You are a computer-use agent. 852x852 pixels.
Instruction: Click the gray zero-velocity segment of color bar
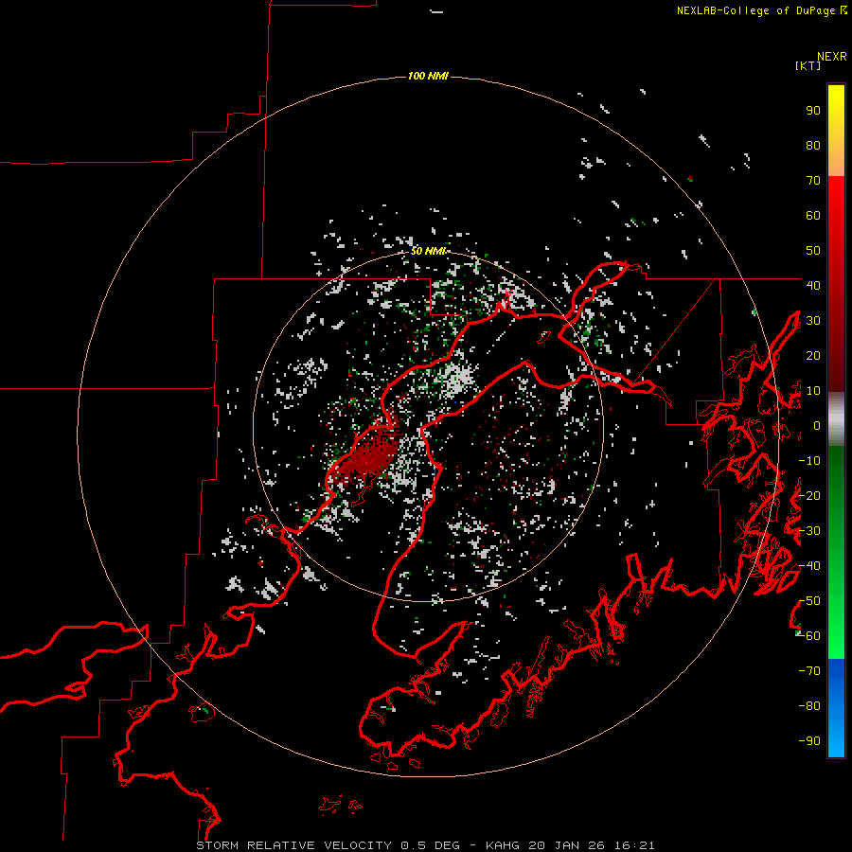tap(836, 419)
